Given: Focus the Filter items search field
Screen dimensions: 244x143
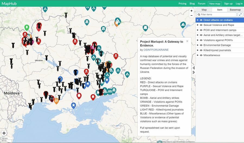Looking at the screenshot, I should point(218,15).
